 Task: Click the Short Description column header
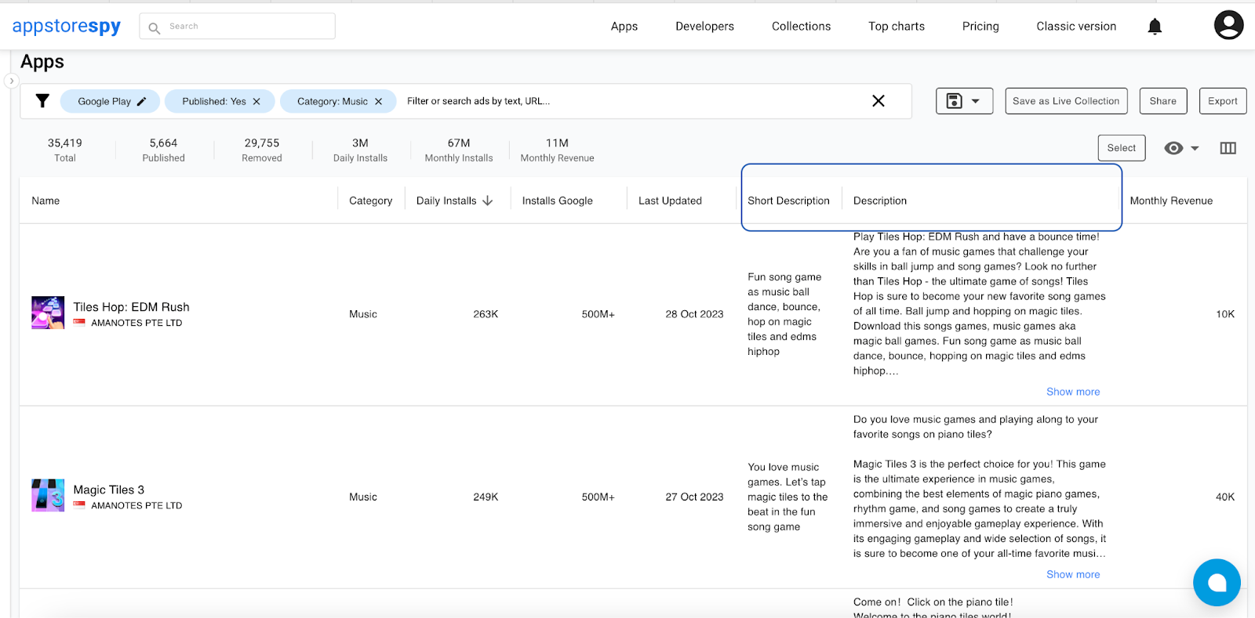[x=788, y=201]
